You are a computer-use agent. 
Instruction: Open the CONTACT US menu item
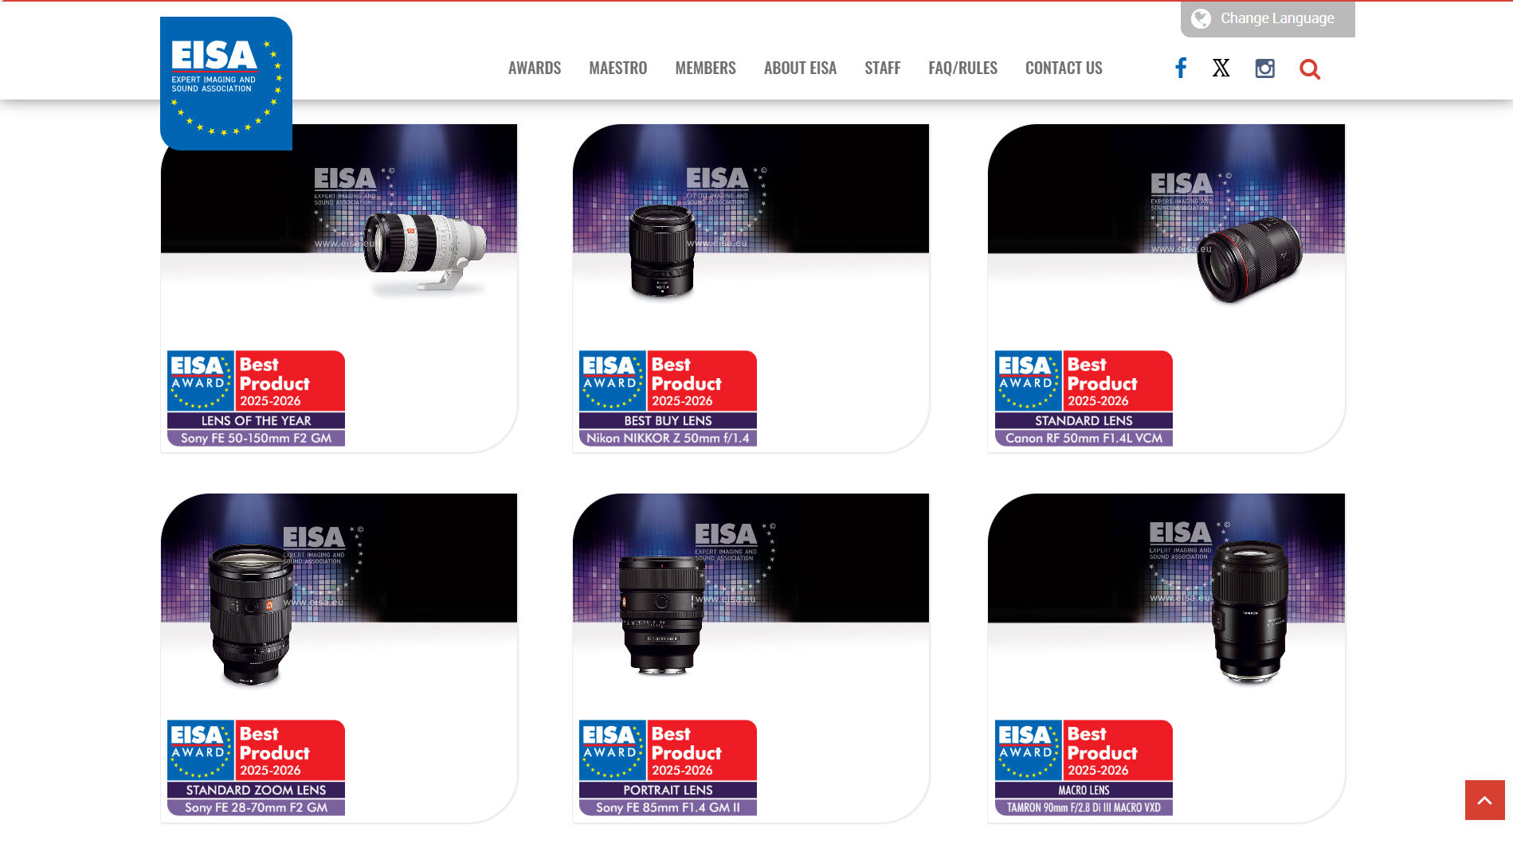1064,68
